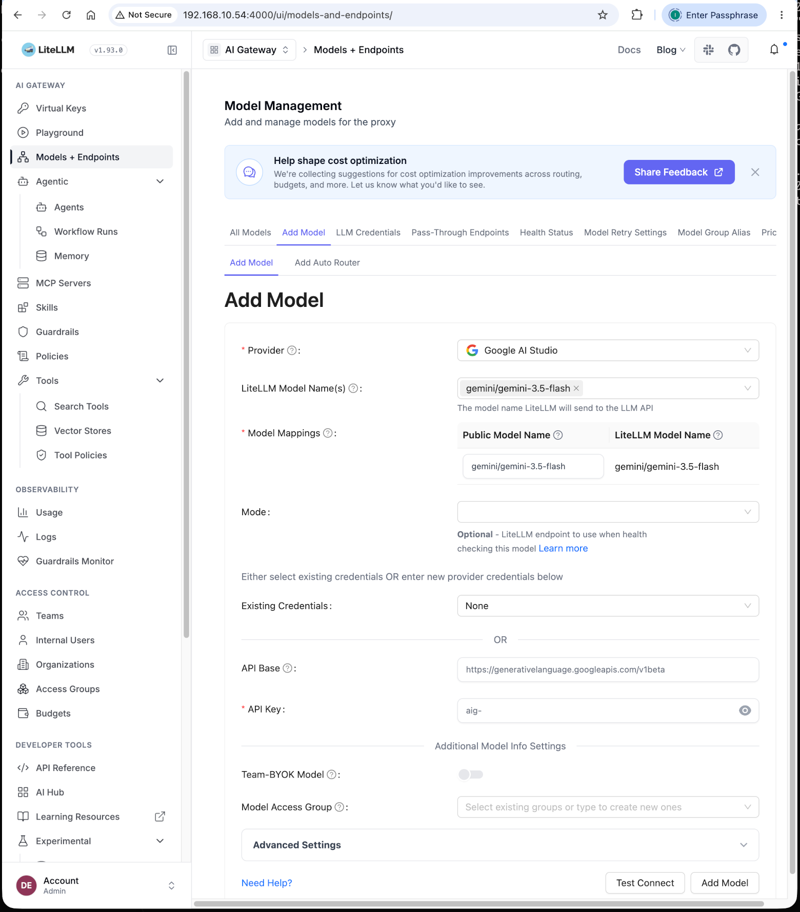Click the Team-BYOK Model help icon

point(331,775)
